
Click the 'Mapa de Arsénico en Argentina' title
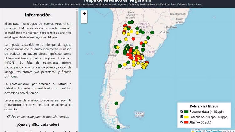pyautogui.click(x=118, y=1)
